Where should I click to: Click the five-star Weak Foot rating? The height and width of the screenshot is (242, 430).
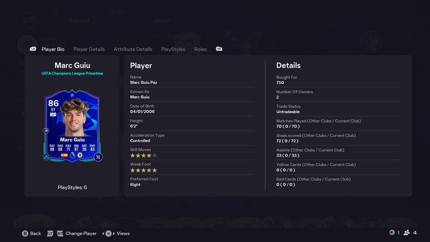coord(143,170)
